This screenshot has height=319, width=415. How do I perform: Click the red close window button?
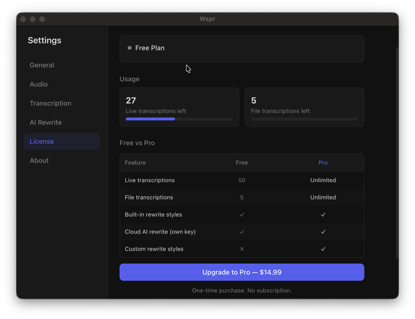(23, 19)
